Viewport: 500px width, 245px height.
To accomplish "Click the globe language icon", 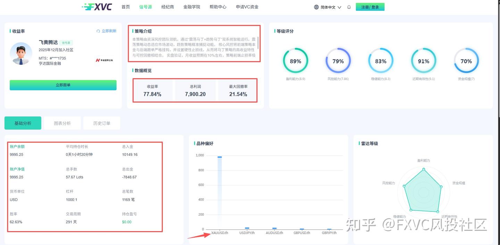I will 316,7.
